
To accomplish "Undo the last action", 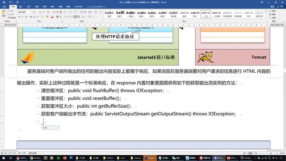I will [x=10, y=2].
